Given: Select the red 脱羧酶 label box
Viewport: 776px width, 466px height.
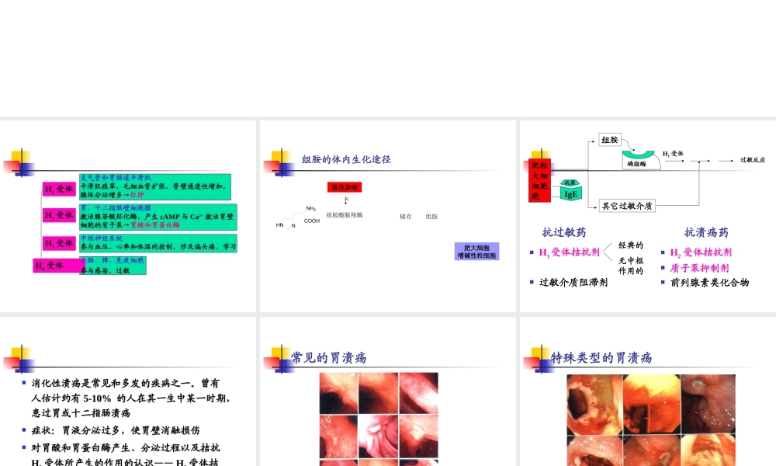Looking at the screenshot, I should click(346, 187).
